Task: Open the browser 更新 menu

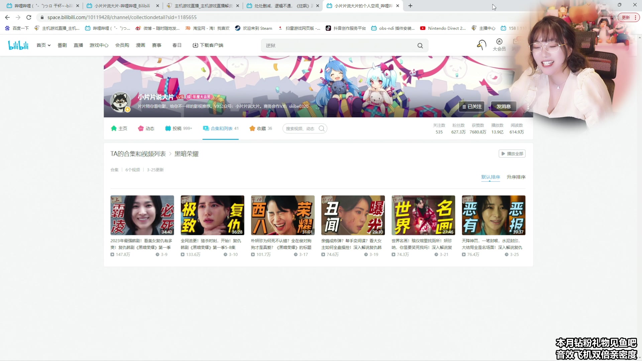Action: pos(629,17)
